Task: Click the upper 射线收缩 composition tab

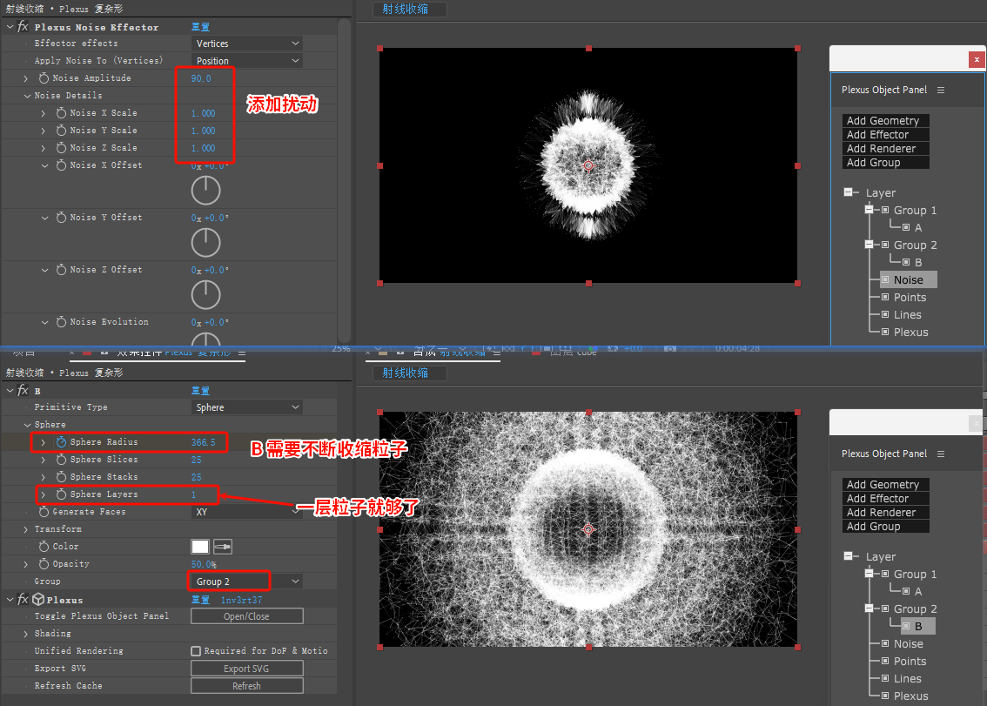Action: coord(410,10)
